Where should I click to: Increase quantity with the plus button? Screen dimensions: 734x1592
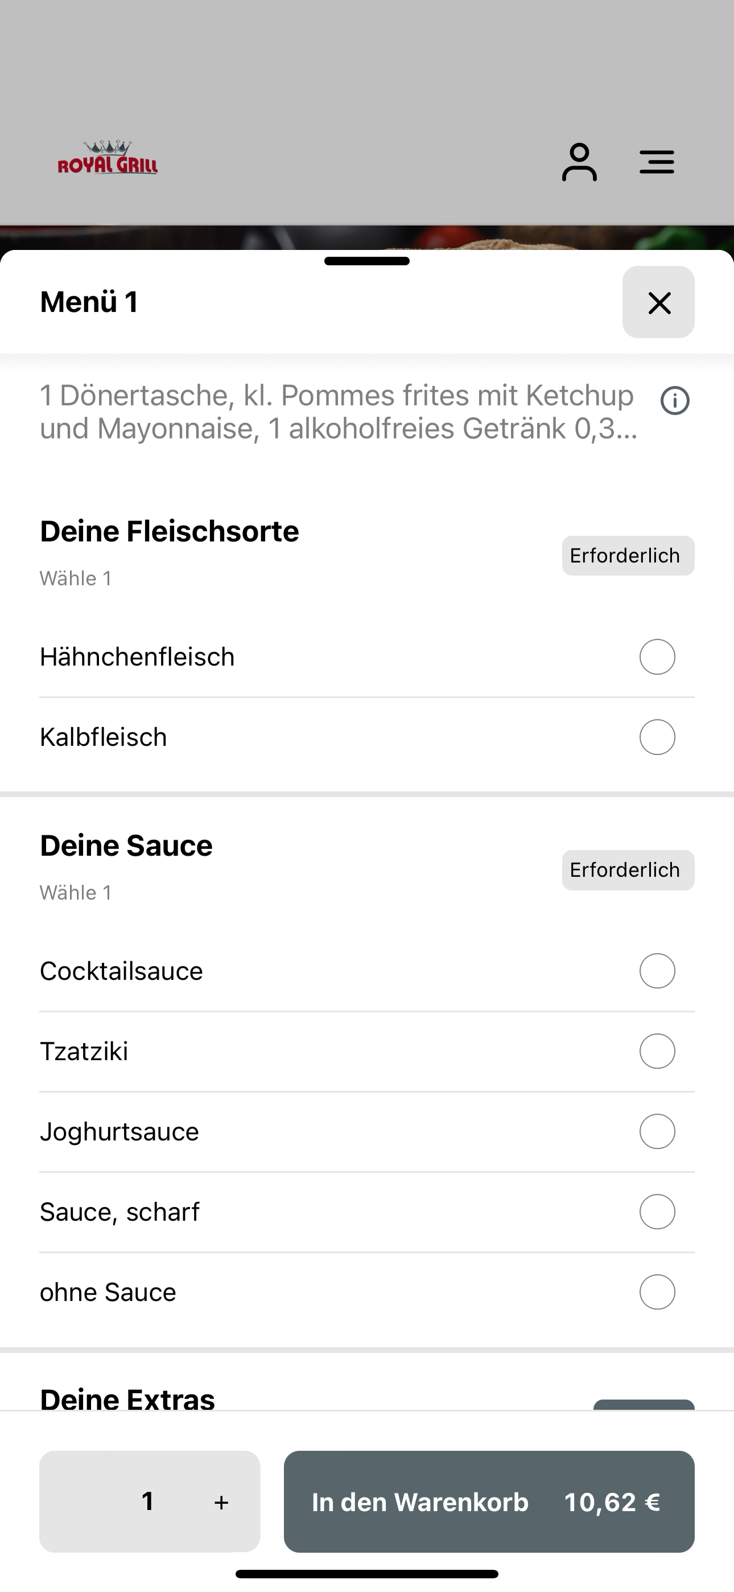click(x=221, y=1502)
